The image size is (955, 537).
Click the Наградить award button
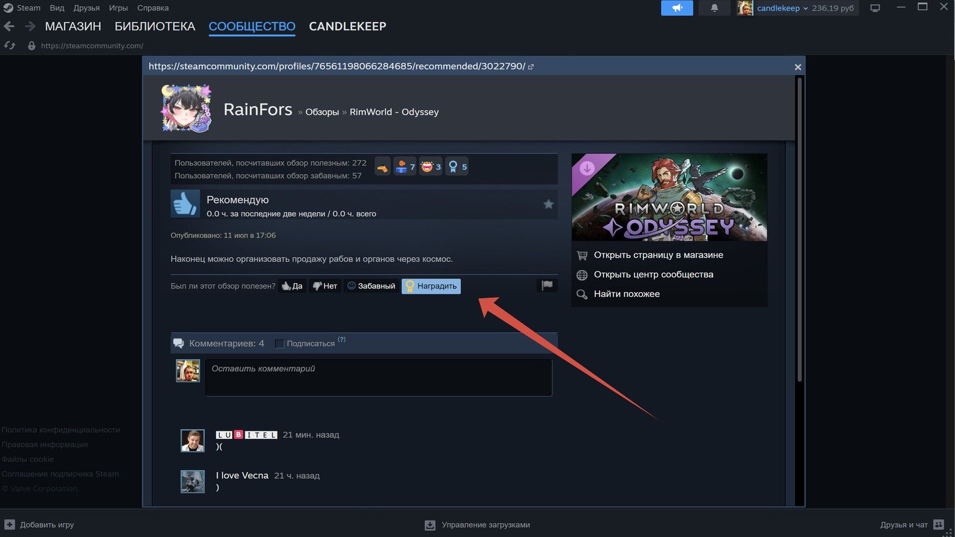431,286
